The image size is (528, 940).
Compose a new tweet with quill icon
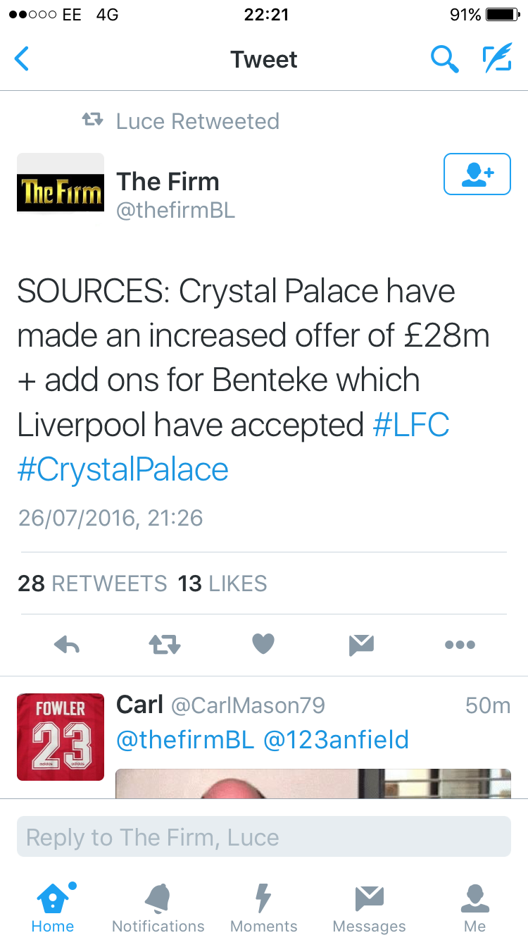click(x=496, y=59)
